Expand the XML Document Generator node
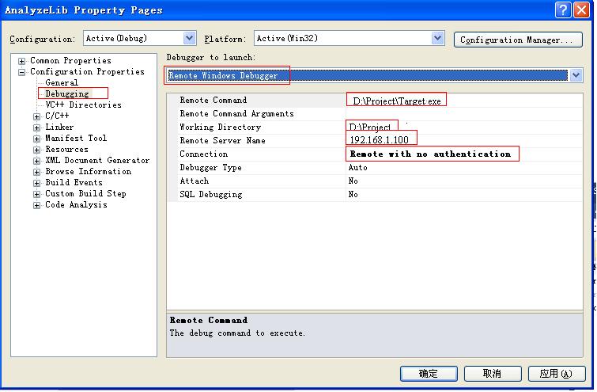The image size is (597, 392). pyautogui.click(x=36, y=161)
